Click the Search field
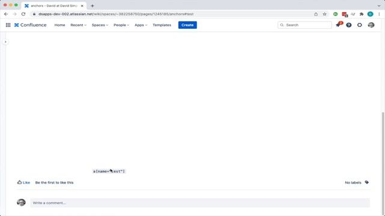This screenshot has width=385, height=216. pyautogui.click(x=304, y=25)
